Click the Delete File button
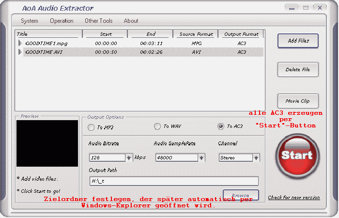Screen dimensions: 339x218 pyautogui.click(x=298, y=70)
